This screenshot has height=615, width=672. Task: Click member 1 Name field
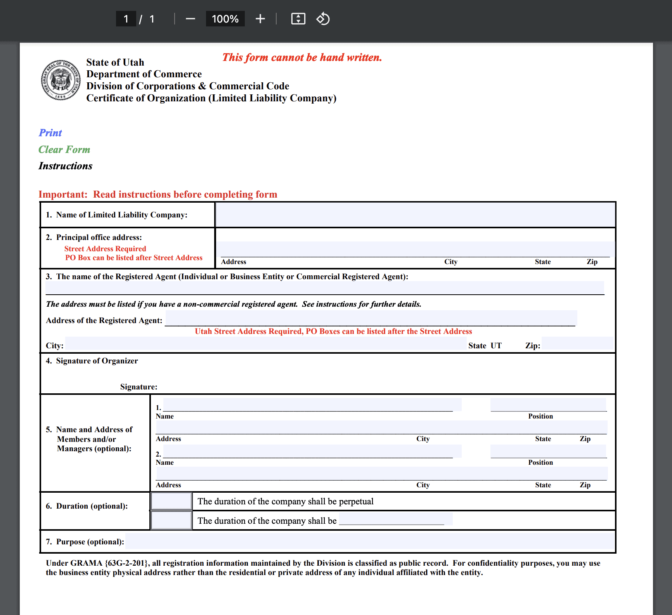coord(310,404)
